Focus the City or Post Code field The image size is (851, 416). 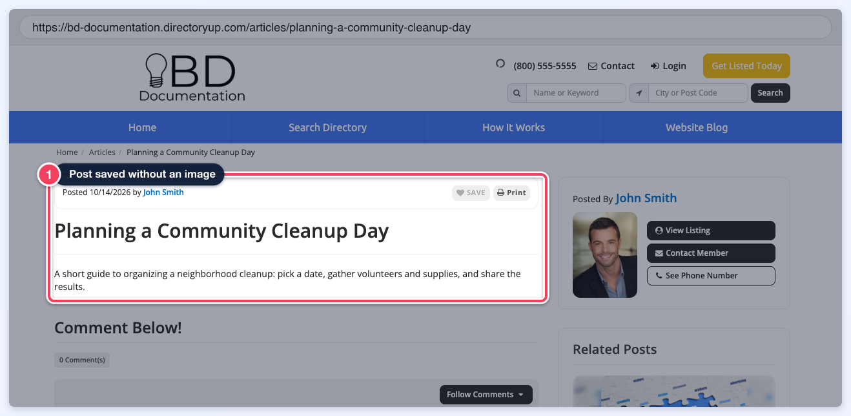click(698, 93)
